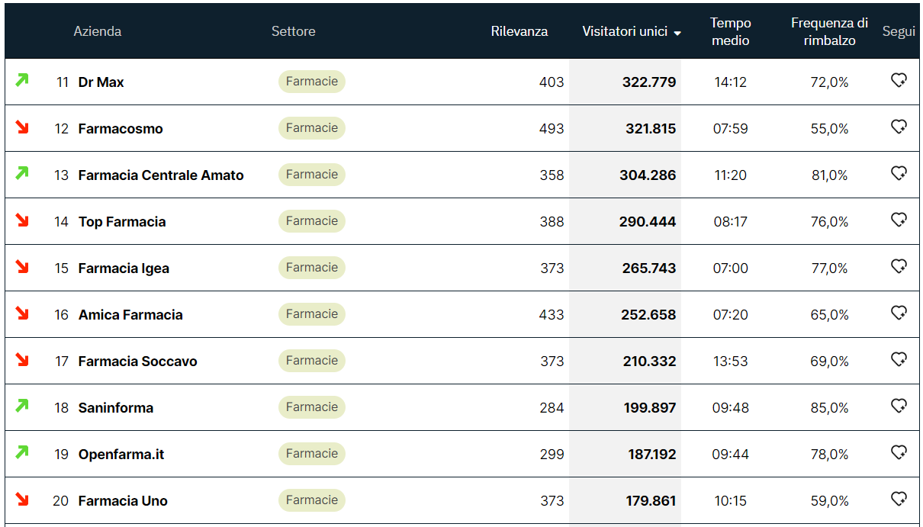
Task: Follow Farmacosmo with the heart icon
Action: click(899, 127)
